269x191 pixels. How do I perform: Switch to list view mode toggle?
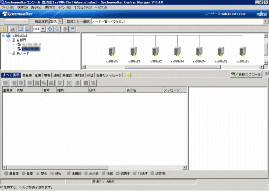(x=28, y=29)
